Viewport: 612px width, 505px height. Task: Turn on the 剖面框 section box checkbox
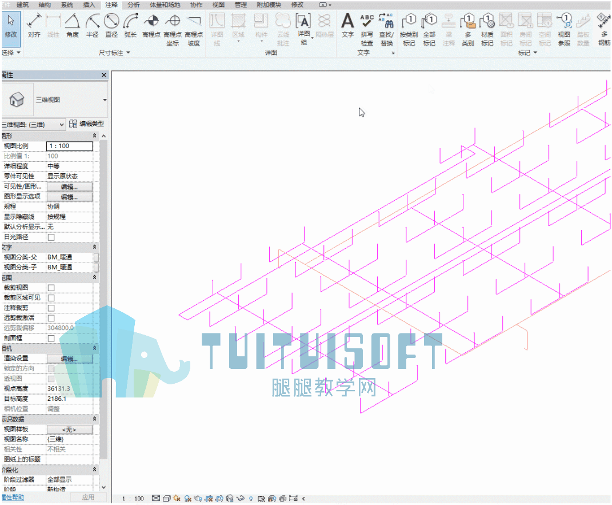tap(51, 338)
